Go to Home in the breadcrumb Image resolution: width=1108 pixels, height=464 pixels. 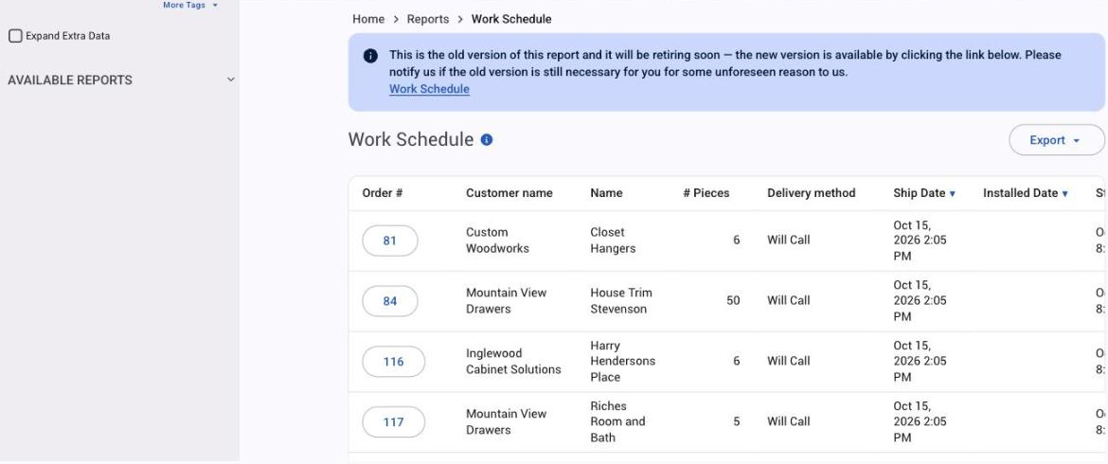click(x=368, y=19)
